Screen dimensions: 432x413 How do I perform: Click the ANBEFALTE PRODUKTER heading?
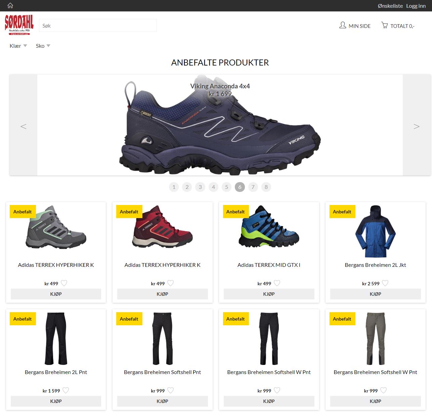[x=220, y=63]
